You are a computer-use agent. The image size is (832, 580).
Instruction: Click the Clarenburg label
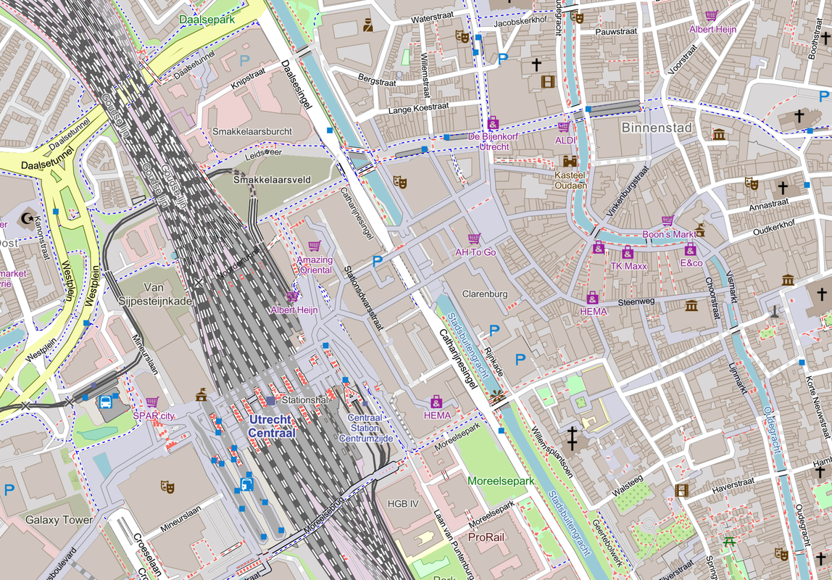click(x=484, y=294)
